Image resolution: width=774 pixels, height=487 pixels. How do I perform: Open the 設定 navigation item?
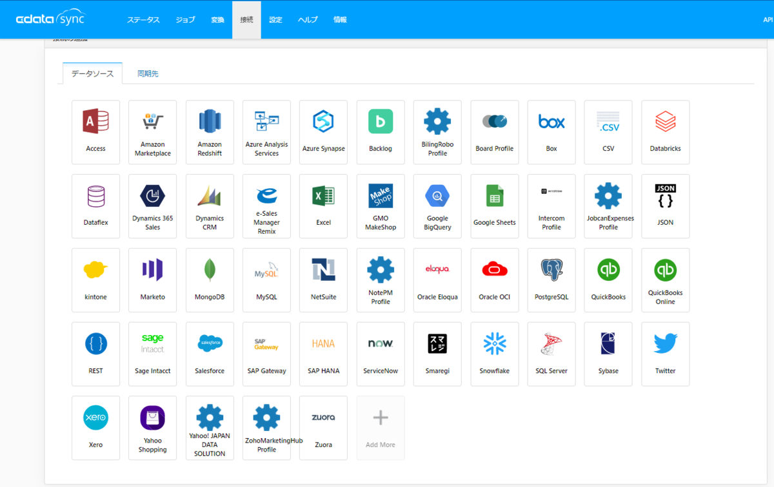tap(275, 20)
